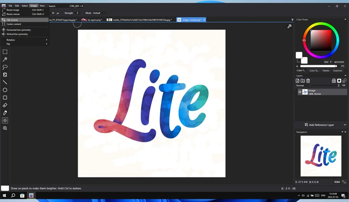This screenshot has width=349, height=202.
Task: Open the Select menu
Action: click(25, 6)
